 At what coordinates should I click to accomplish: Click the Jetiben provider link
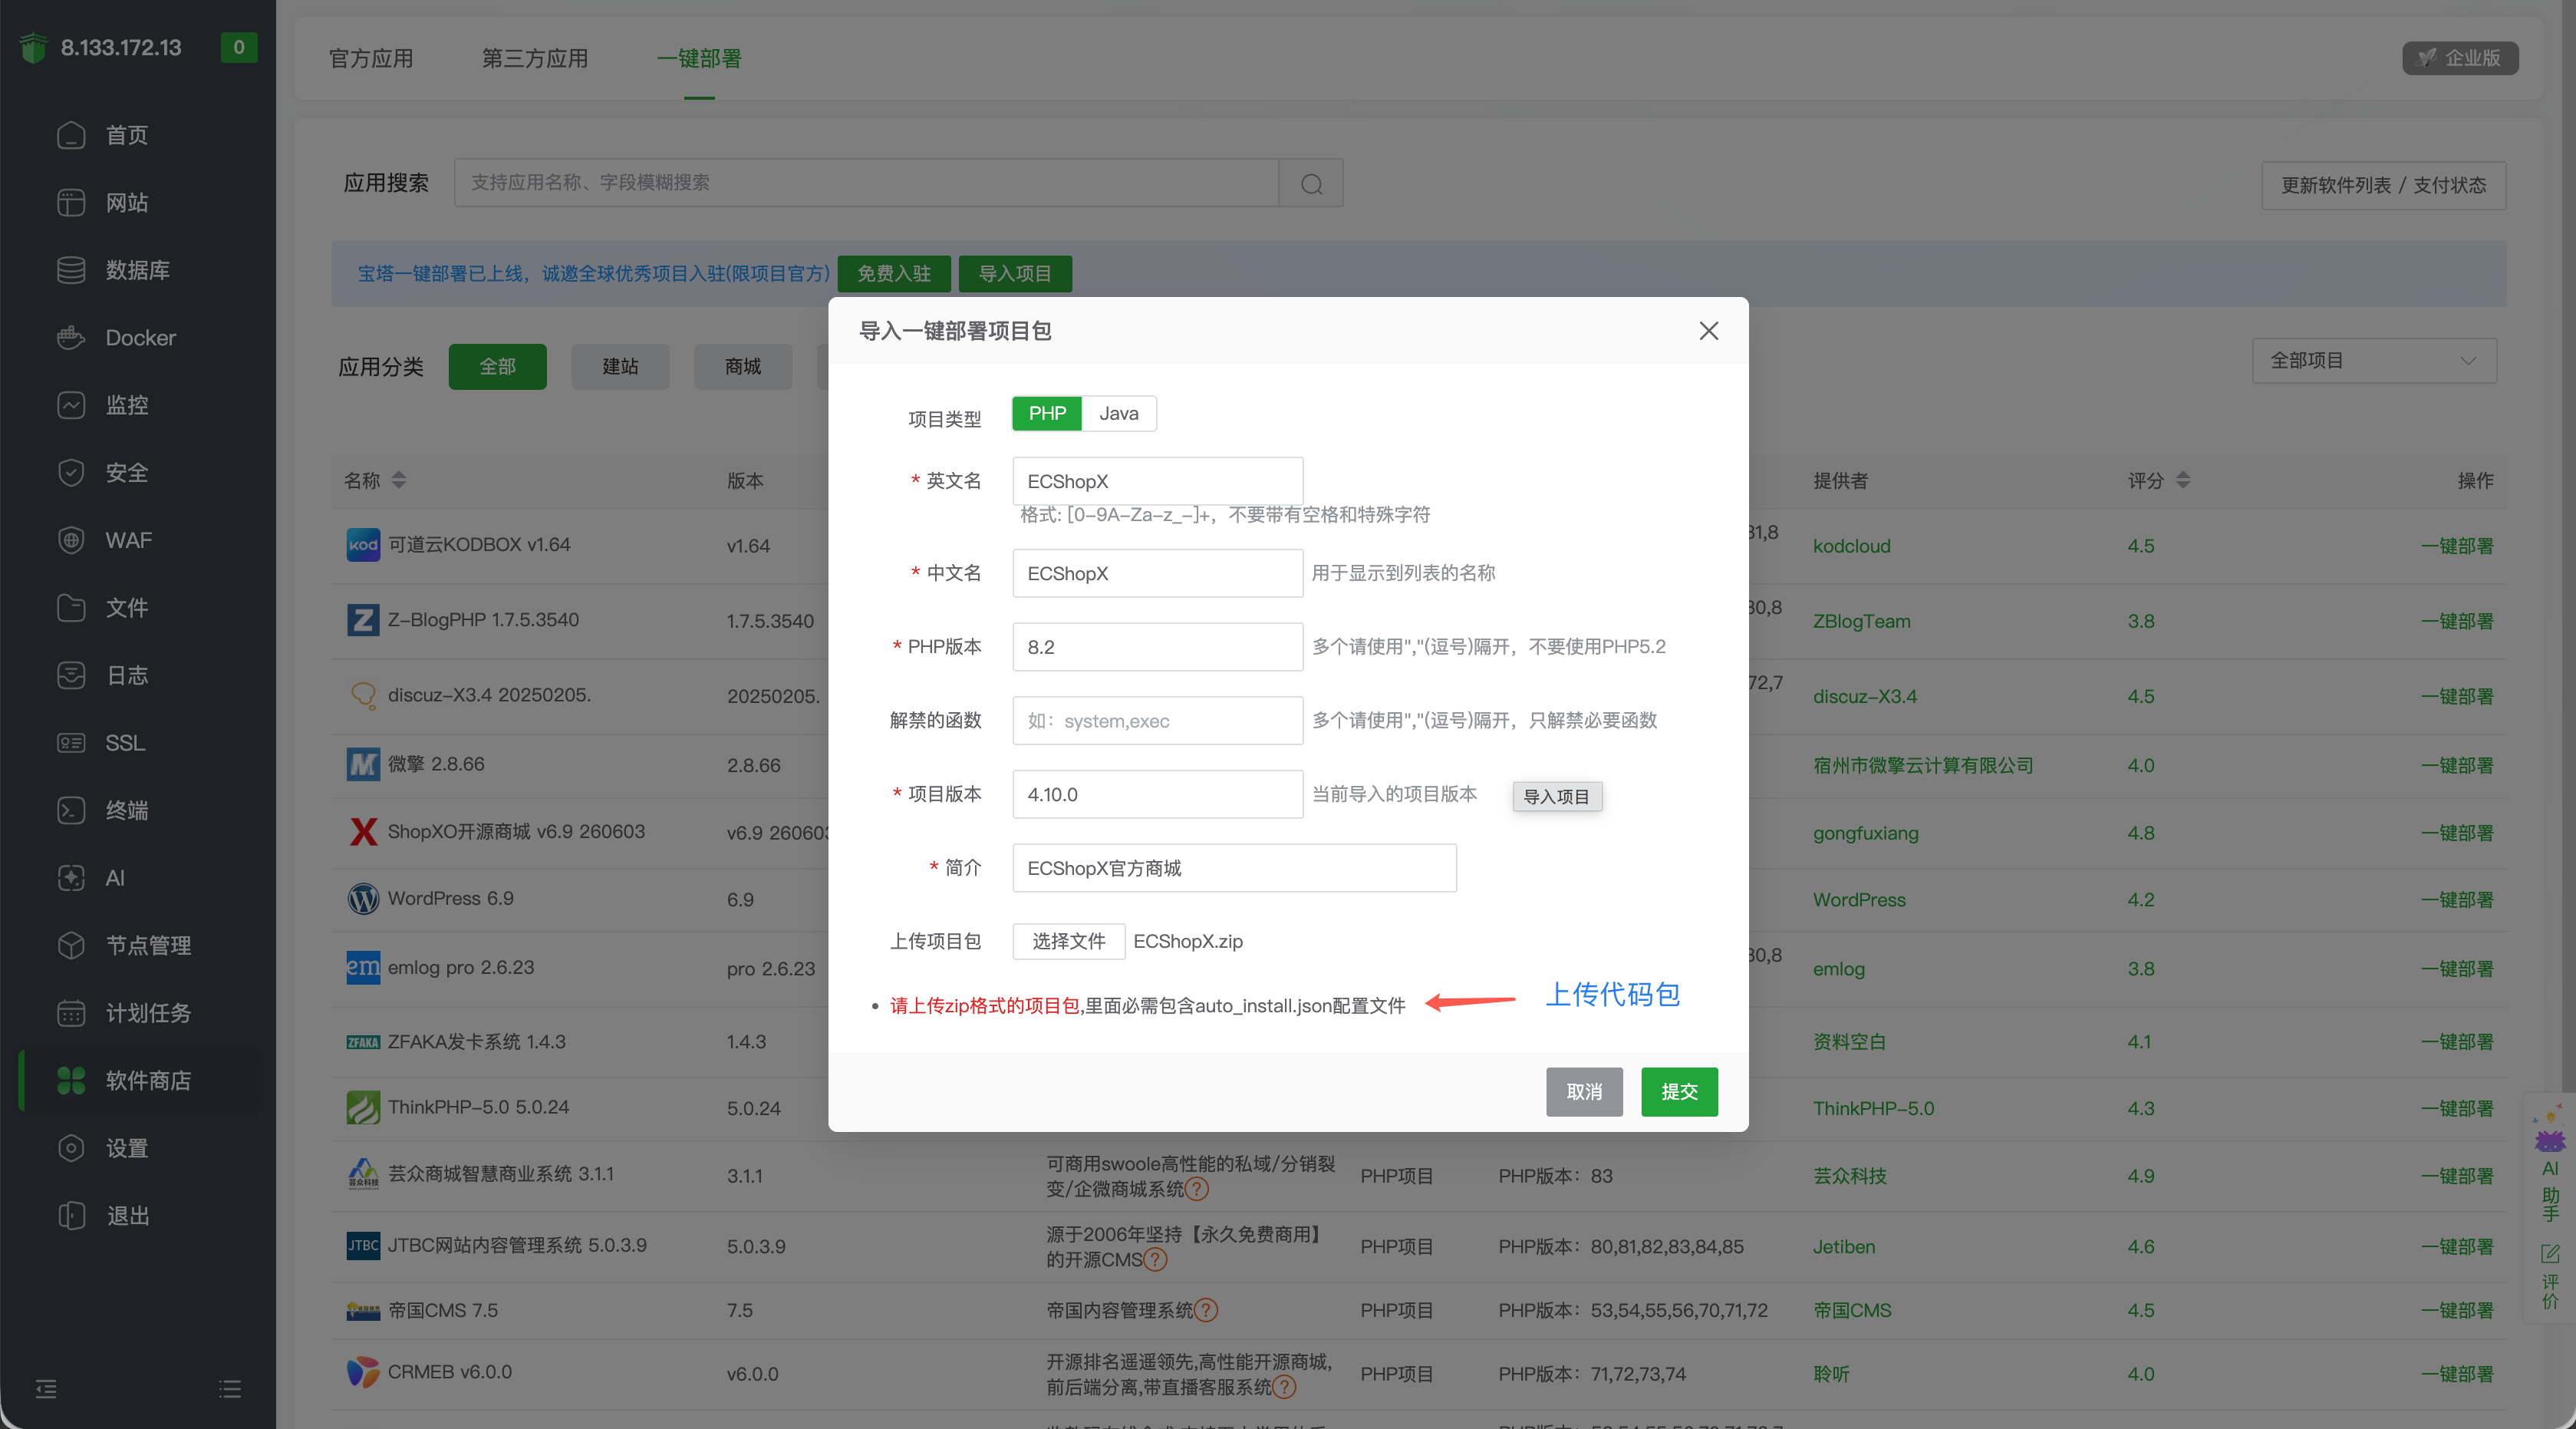point(1844,1247)
